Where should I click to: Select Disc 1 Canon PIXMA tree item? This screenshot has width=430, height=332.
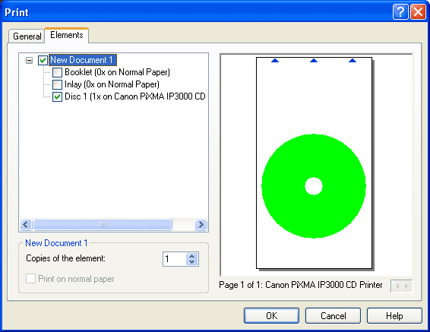(x=135, y=96)
